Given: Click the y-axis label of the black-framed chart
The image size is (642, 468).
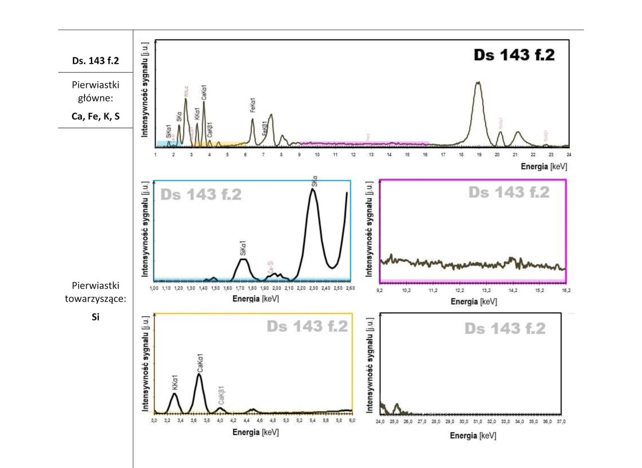Looking at the screenshot, I should point(371,365).
